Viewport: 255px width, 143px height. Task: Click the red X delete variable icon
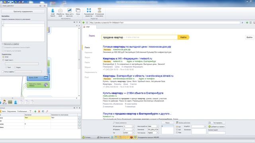pyautogui.click(x=39, y=111)
